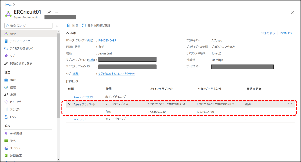Viewport: 301px width, 162px height.
Task: Click タグを追加するにはここをクリック link
Action: click(x=117, y=74)
